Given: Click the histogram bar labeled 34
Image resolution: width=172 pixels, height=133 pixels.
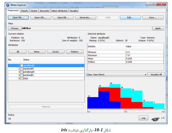Looking at the screenshot, I should pyautogui.click(x=115, y=96).
